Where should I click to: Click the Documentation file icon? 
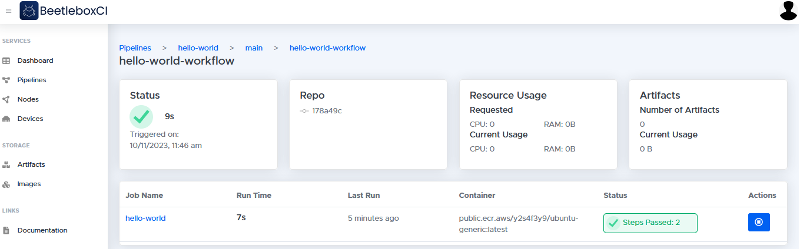[6, 230]
